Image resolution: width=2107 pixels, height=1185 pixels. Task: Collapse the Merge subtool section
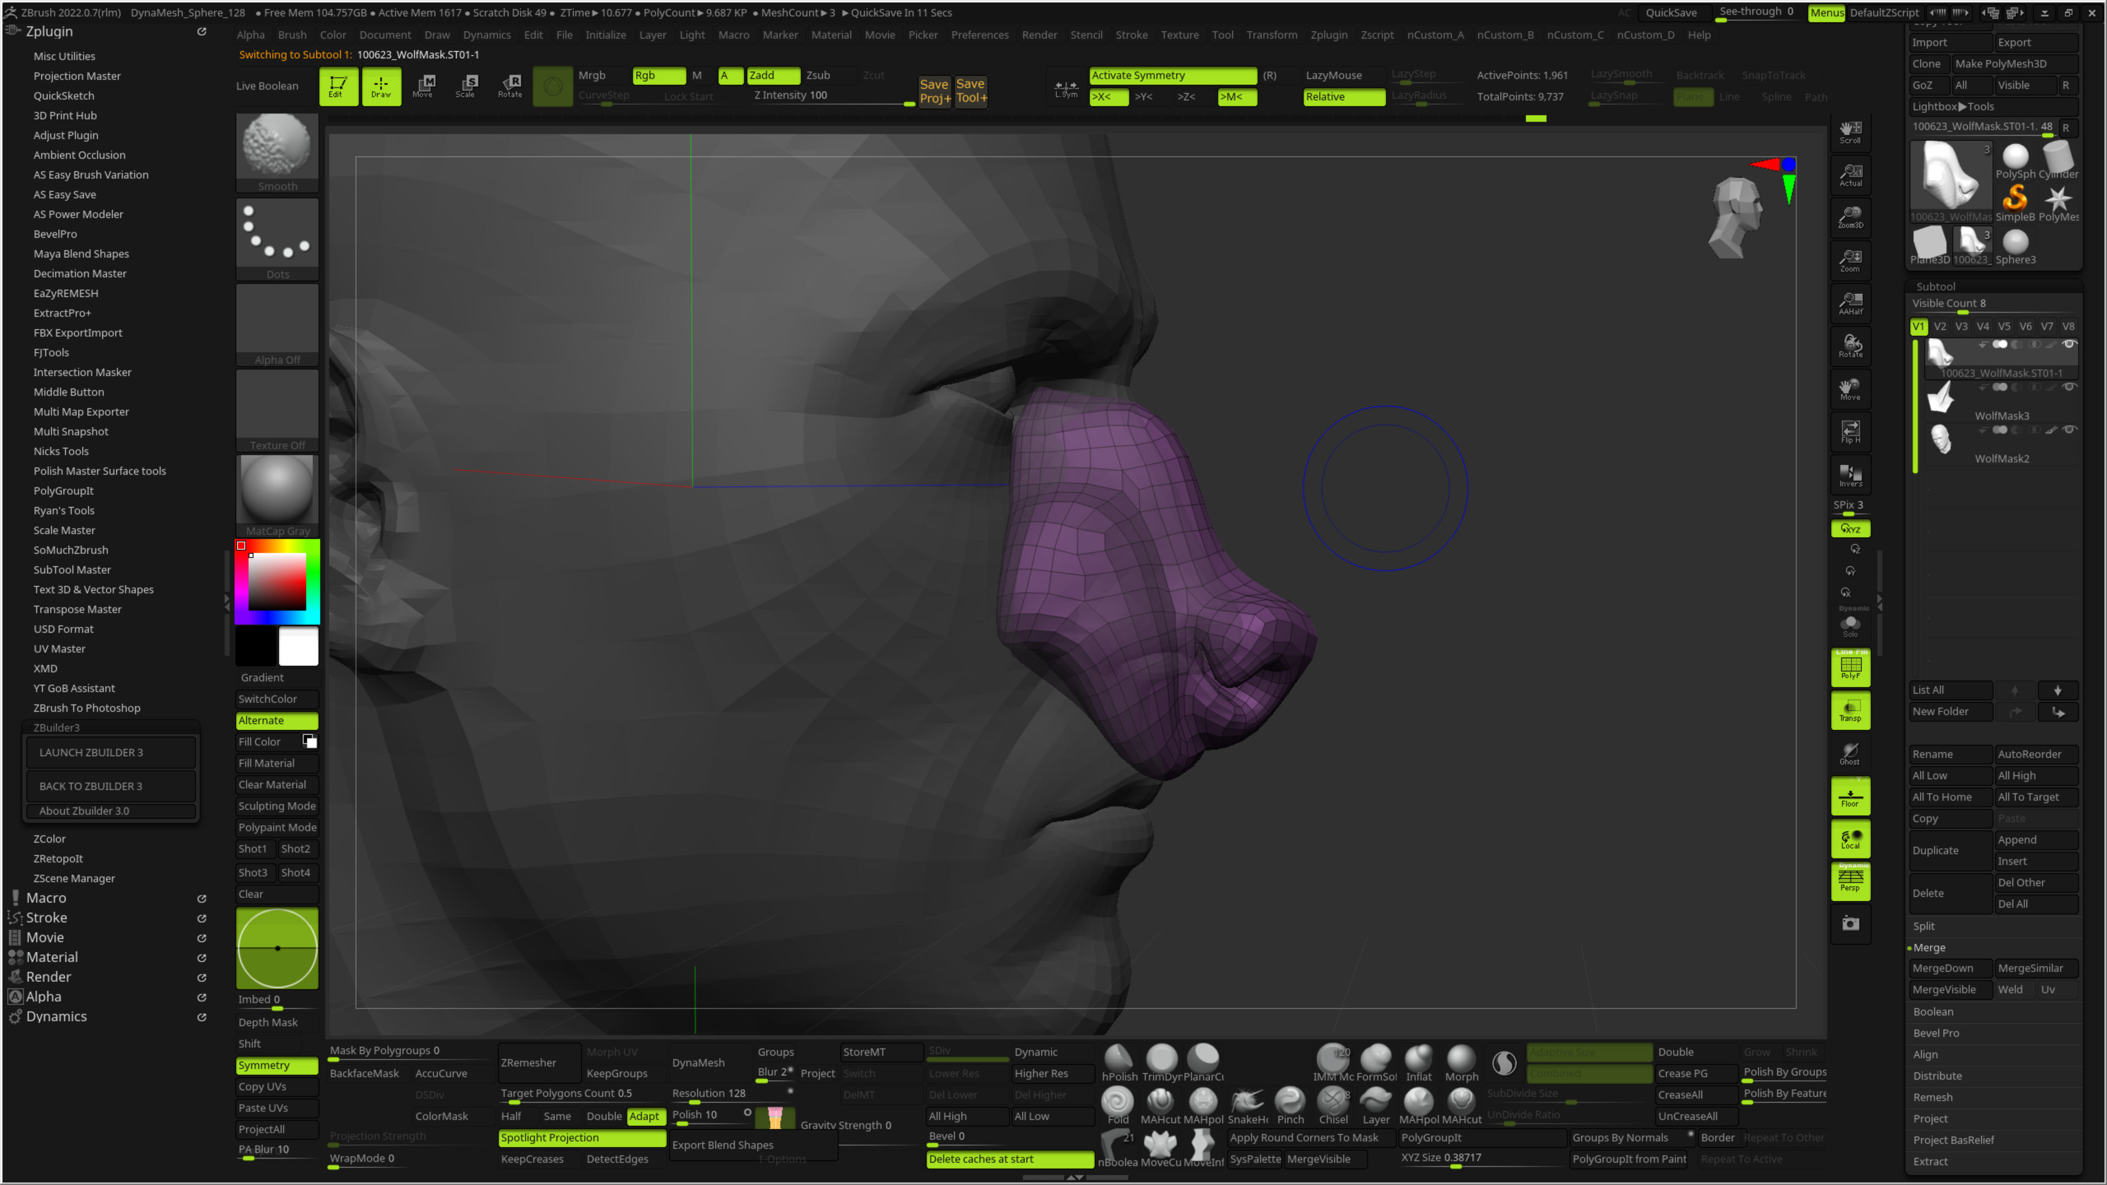click(x=1930, y=947)
